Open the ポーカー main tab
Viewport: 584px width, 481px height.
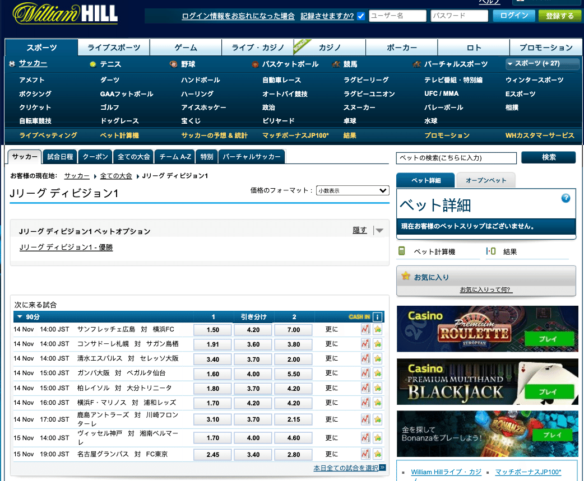(401, 47)
